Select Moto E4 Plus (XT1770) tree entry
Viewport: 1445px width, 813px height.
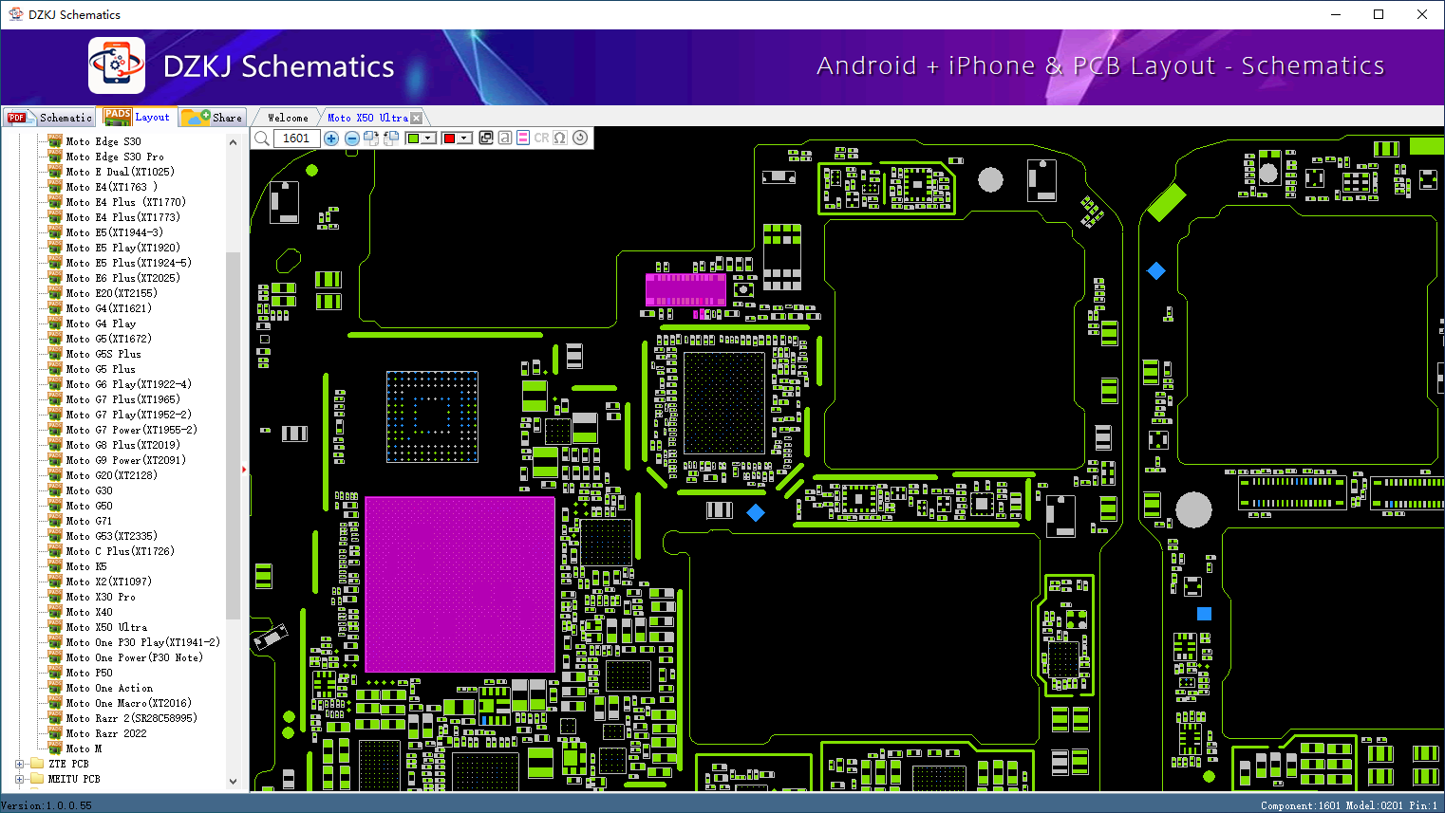click(x=126, y=202)
